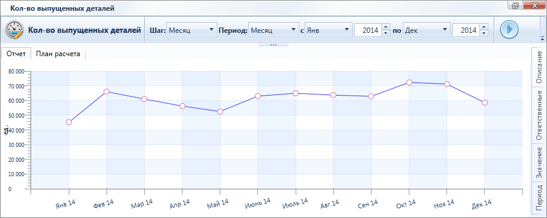This screenshot has height=218, width=547.
Task: Open the Значение side tab
Action: pos(539,162)
